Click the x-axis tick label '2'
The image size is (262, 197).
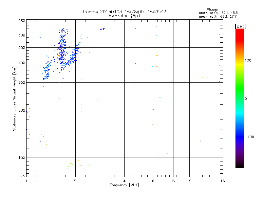pos(75,181)
